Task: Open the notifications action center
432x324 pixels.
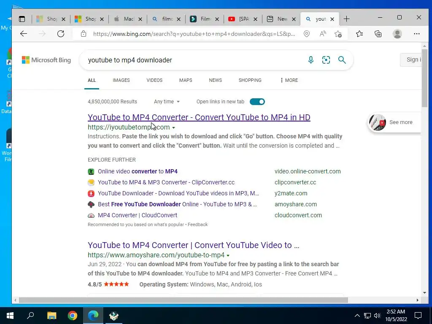Action: [418, 316]
